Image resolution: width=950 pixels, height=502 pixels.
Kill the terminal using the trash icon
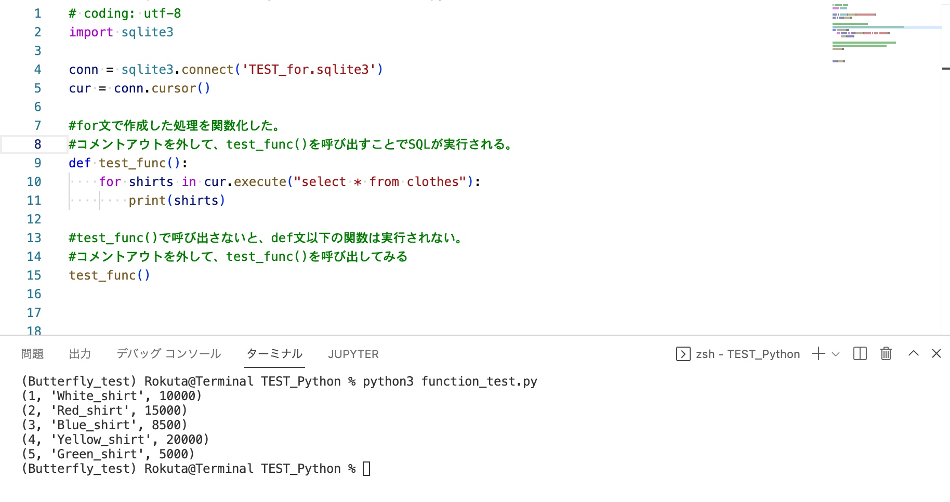[x=886, y=354]
